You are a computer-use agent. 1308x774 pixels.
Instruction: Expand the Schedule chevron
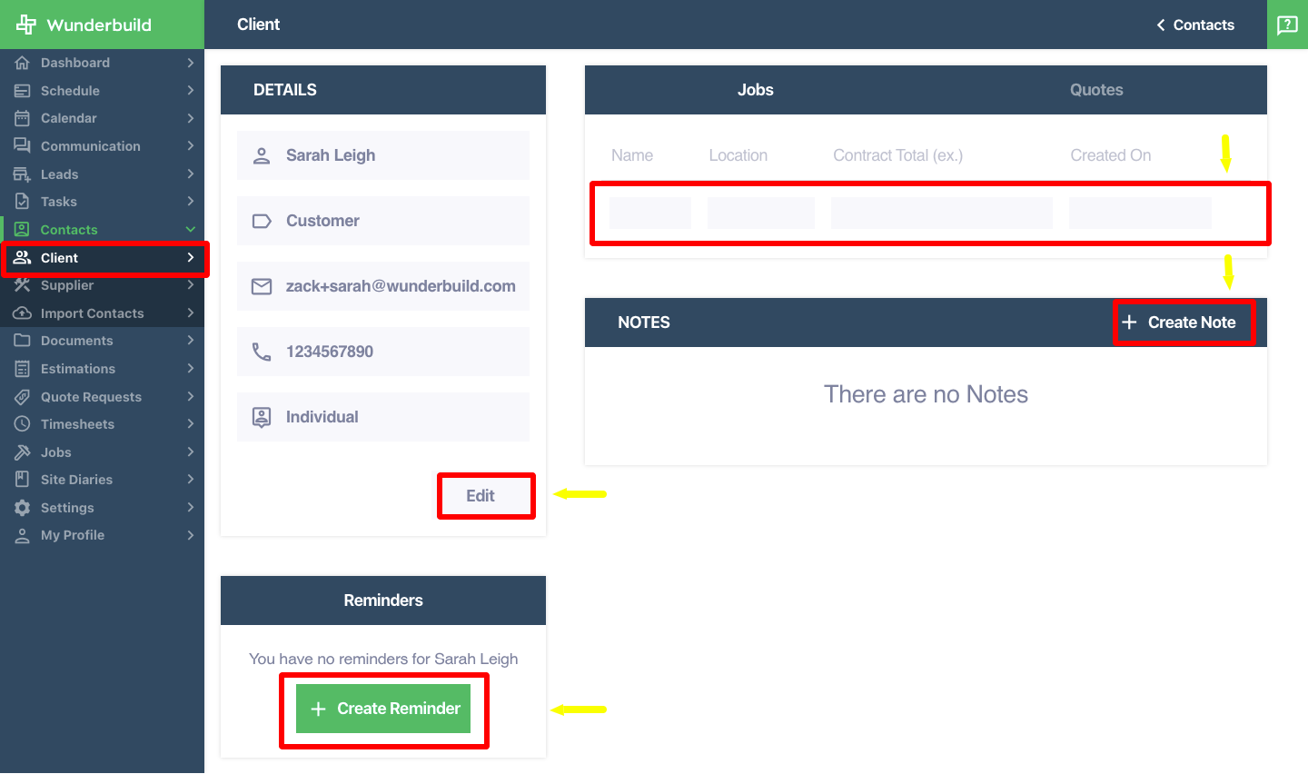(x=191, y=91)
